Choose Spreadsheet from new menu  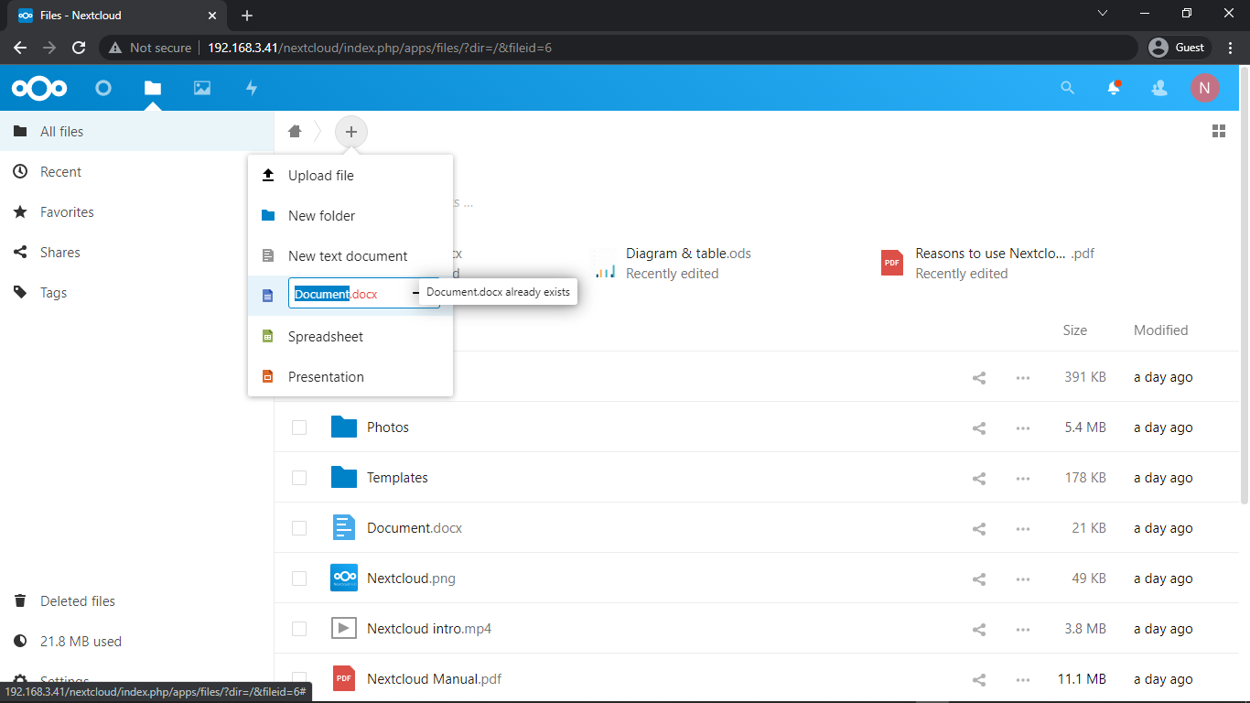350,337
